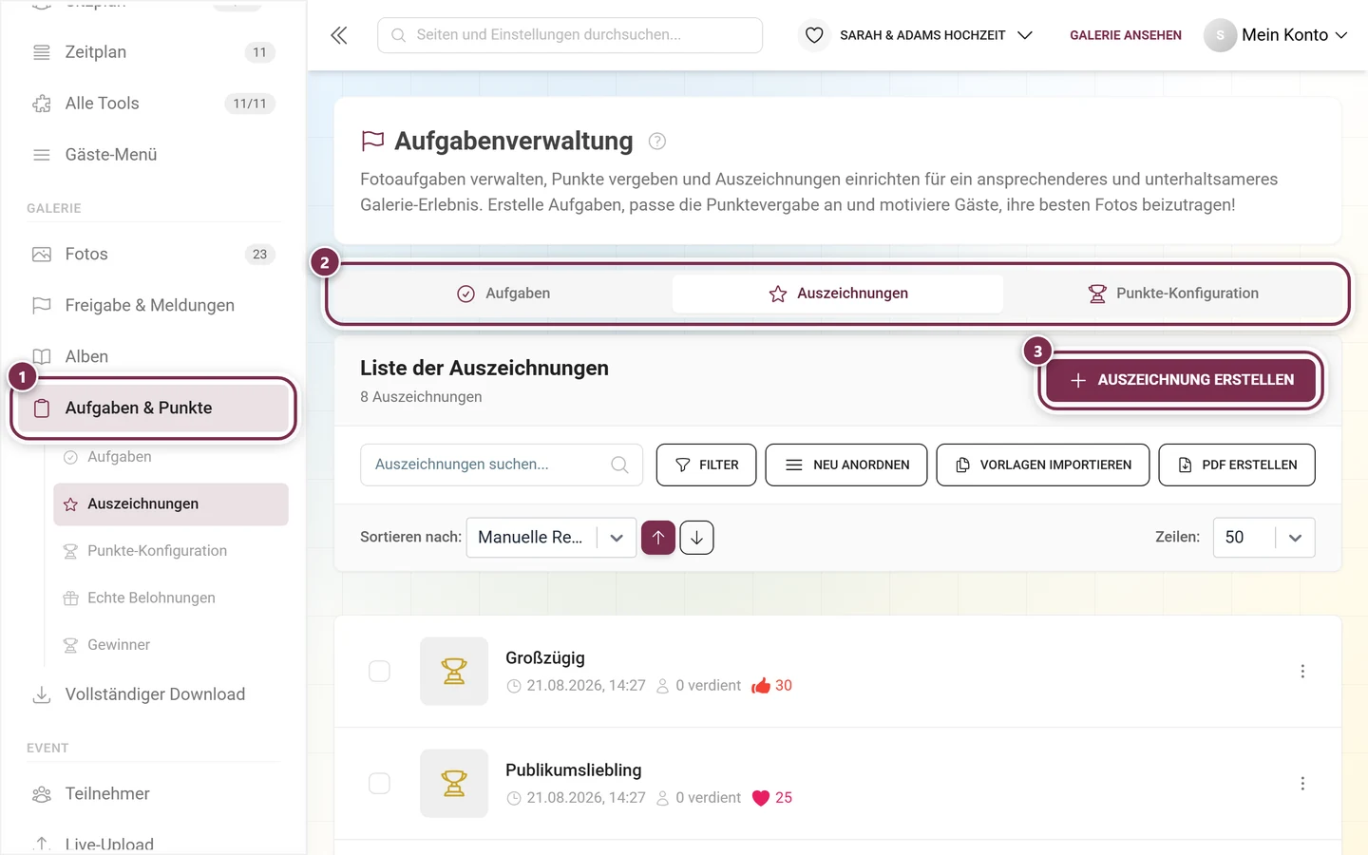Click the 23 badge next to Fotos
The width and height of the screenshot is (1368, 855).
click(259, 255)
